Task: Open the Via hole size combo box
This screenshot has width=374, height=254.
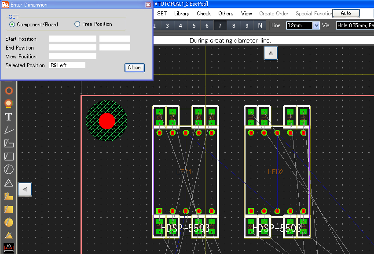Action: (355, 25)
